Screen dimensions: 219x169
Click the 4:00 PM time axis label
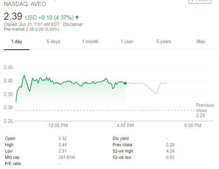[125, 125]
